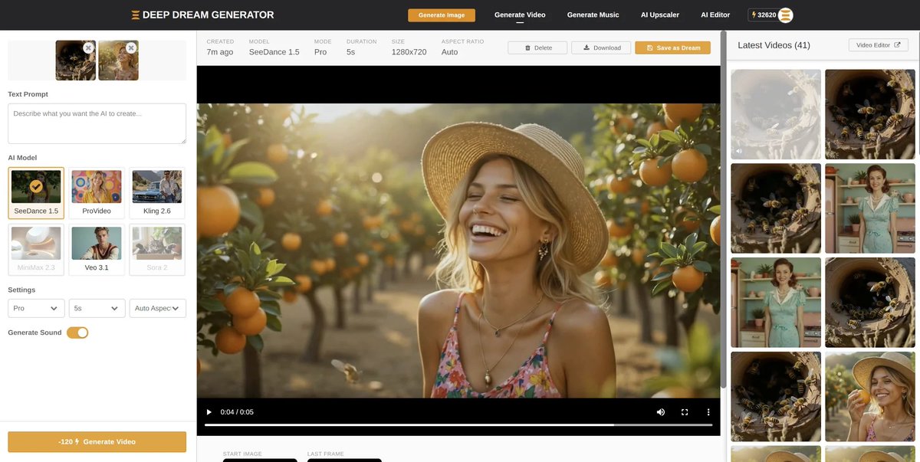Open fourth-row left beehive video thumbnail

click(x=776, y=397)
